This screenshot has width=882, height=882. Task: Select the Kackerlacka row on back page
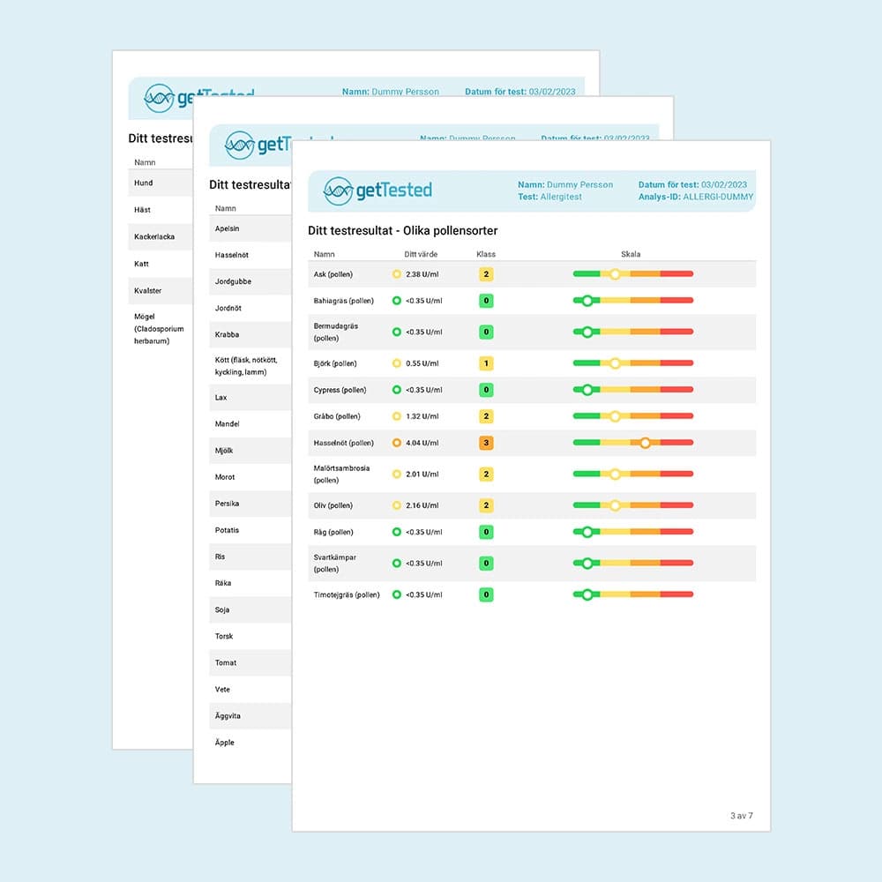tap(154, 236)
